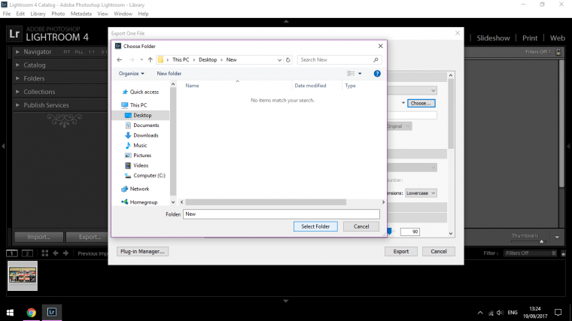
Task: Click the Back arrow in Choose Folder dialog
Action: coord(119,59)
